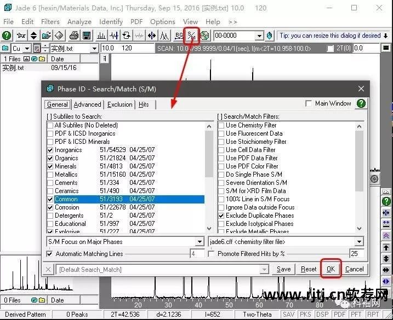Click the file list spinner arrows

coord(45,48)
